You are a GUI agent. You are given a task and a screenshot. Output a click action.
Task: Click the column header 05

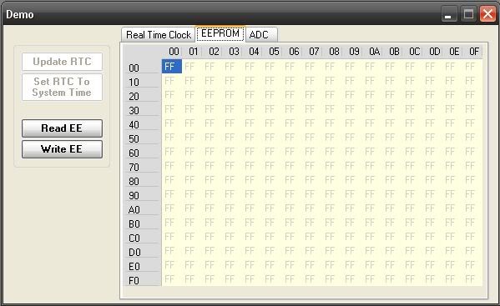coord(272,52)
